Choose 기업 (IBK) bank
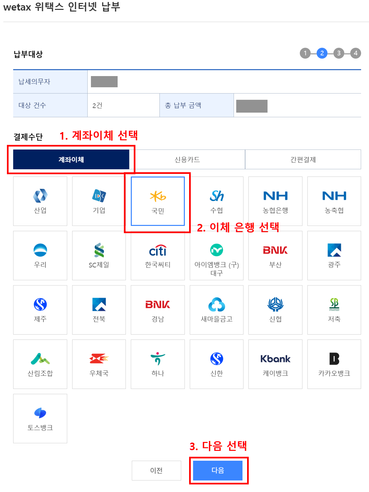 (99, 201)
